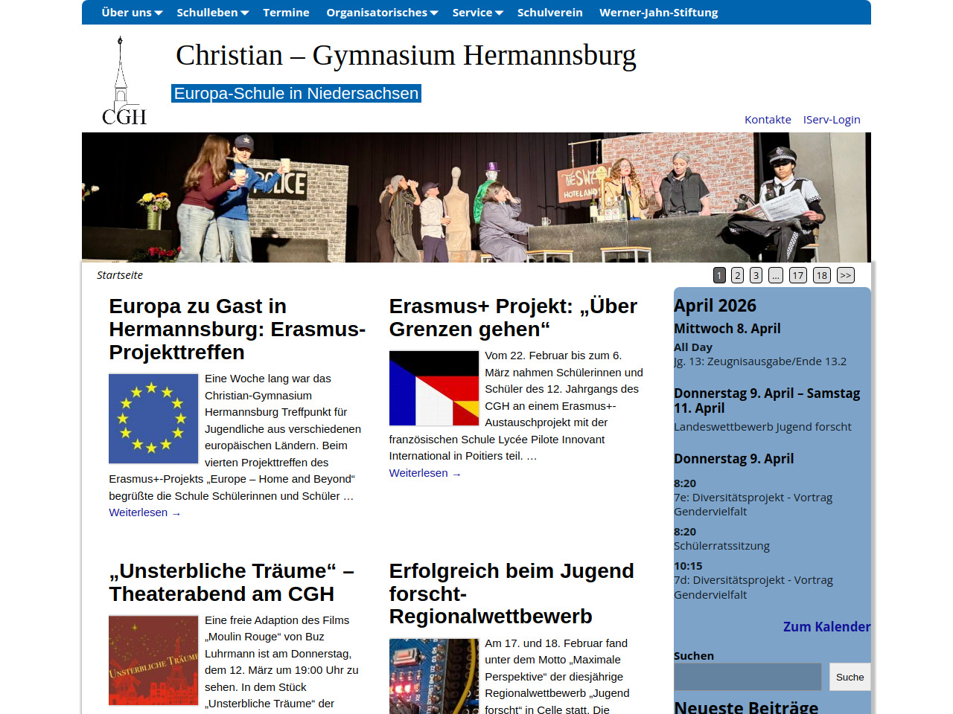The height and width of the screenshot is (714, 953).
Task: Open the Werner-Jahn-Stiftung page
Action: [x=658, y=13]
